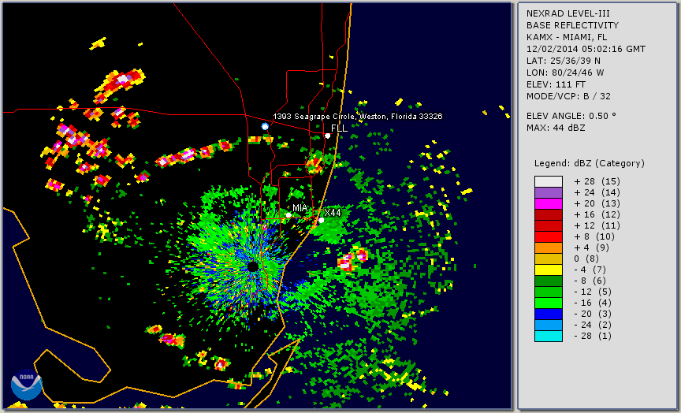Click the bright green -16 dBZ swatch
The height and width of the screenshot is (413, 681).
click(x=548, y=303)
